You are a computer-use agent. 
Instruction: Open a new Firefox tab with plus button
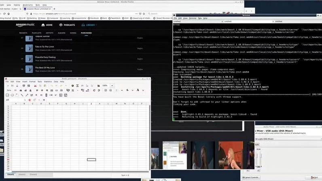[55, 9]
